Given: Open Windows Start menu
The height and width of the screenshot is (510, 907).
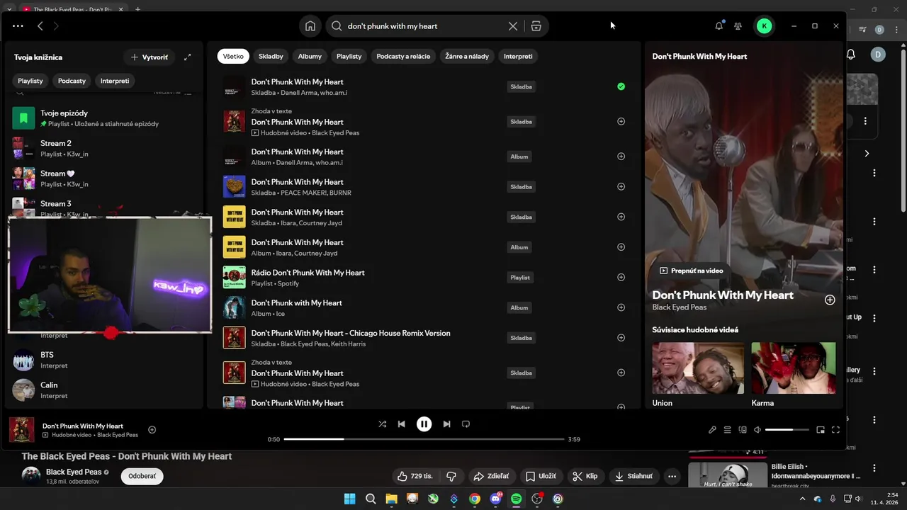Looking at the screenshot, I should click(x=349, y=499).
